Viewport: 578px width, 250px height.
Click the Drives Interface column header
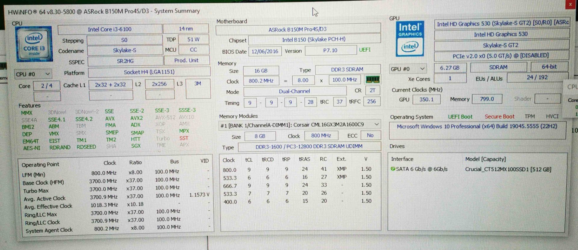pos(402,159)
